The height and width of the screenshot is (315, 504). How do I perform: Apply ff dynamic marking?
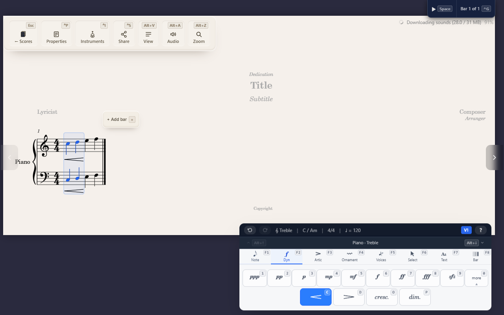[x=403, y=278]
